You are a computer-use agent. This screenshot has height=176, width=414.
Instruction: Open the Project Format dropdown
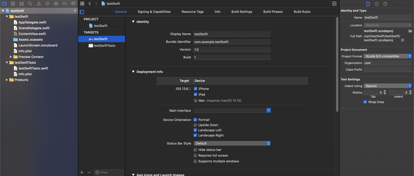(x=388, y=56)
